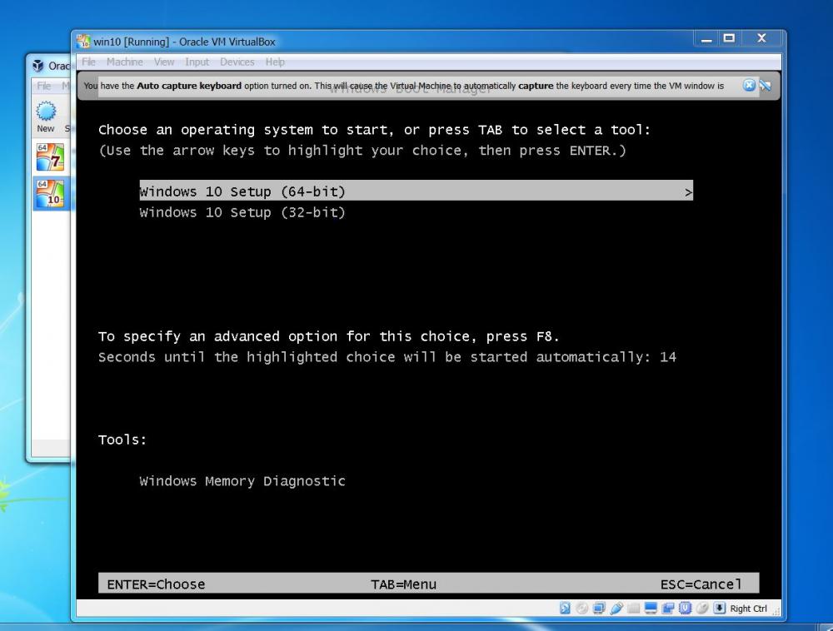Select the Windows 7 VM in Manager list
The image size is (833, 631).
pos(50,157)
